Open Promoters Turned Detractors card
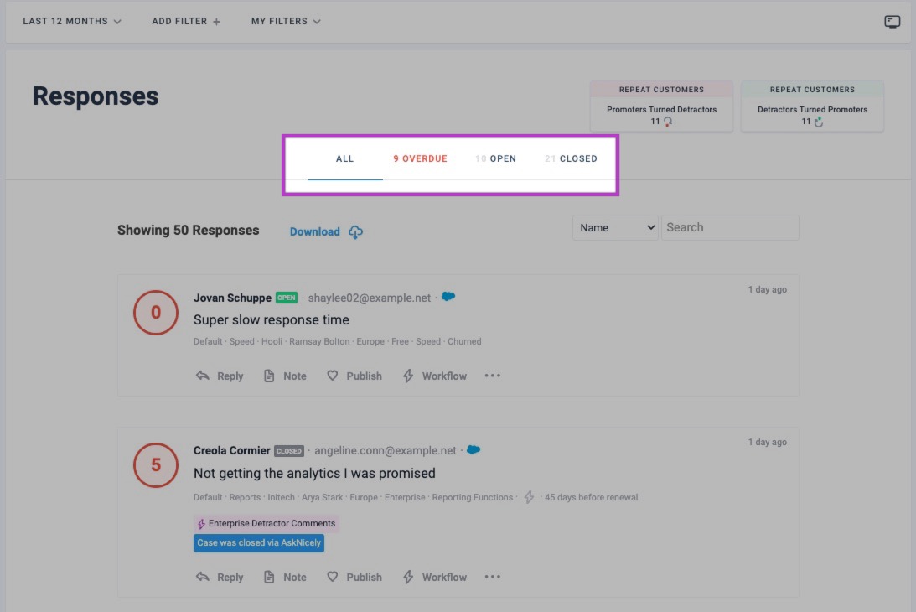916x612 pixels. [661, 106]
